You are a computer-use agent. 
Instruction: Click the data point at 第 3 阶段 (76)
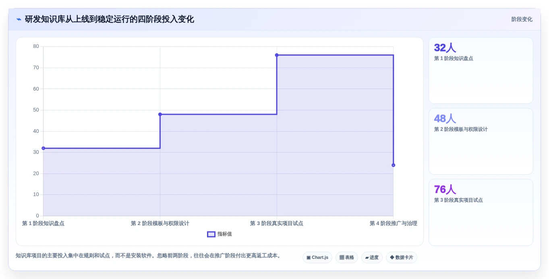click(x=277, y=55)
